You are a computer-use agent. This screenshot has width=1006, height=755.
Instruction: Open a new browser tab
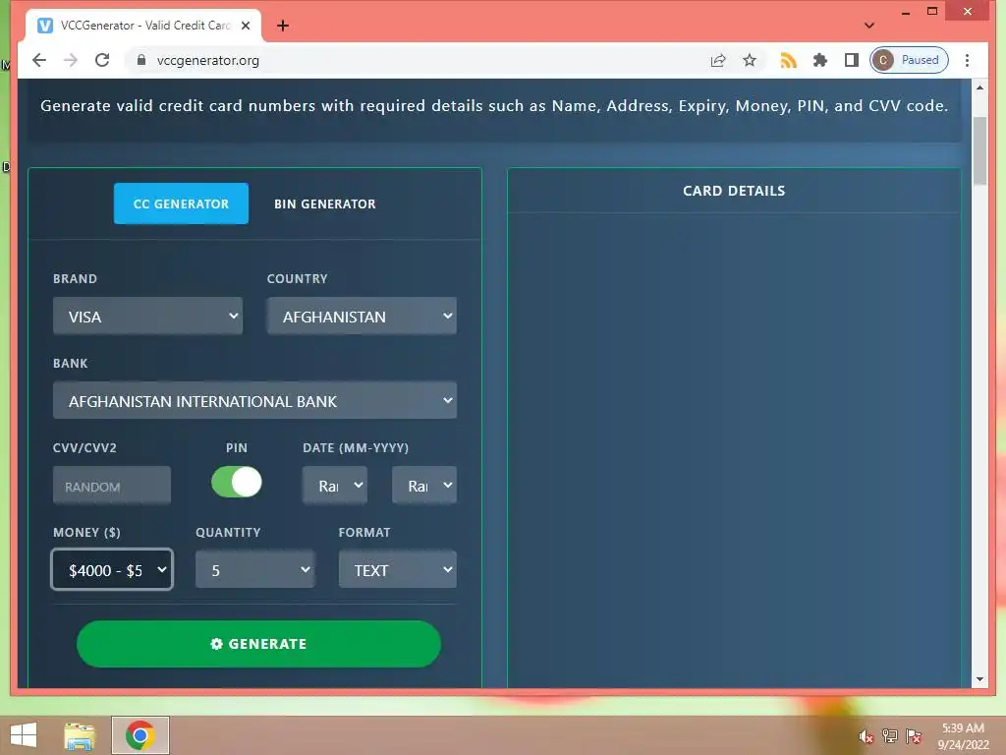tap(283, 26)
